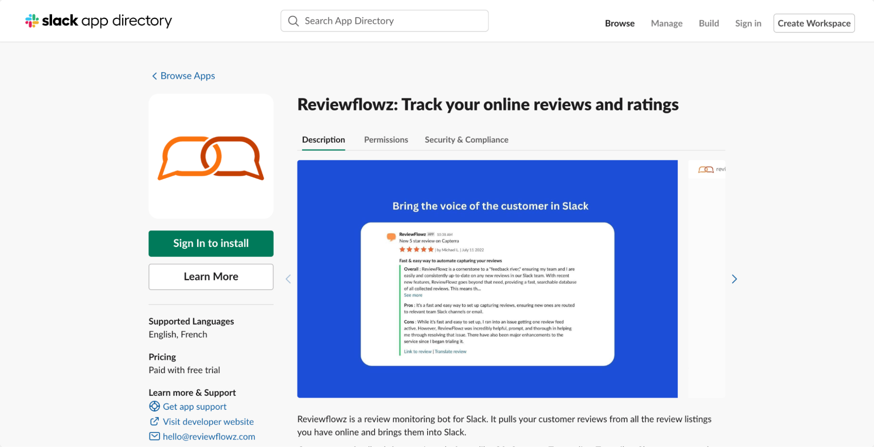This screenshot has width=874, height=447.
Task: Click the English, French text
Action: pyautogui.click(x=178, y=334)
